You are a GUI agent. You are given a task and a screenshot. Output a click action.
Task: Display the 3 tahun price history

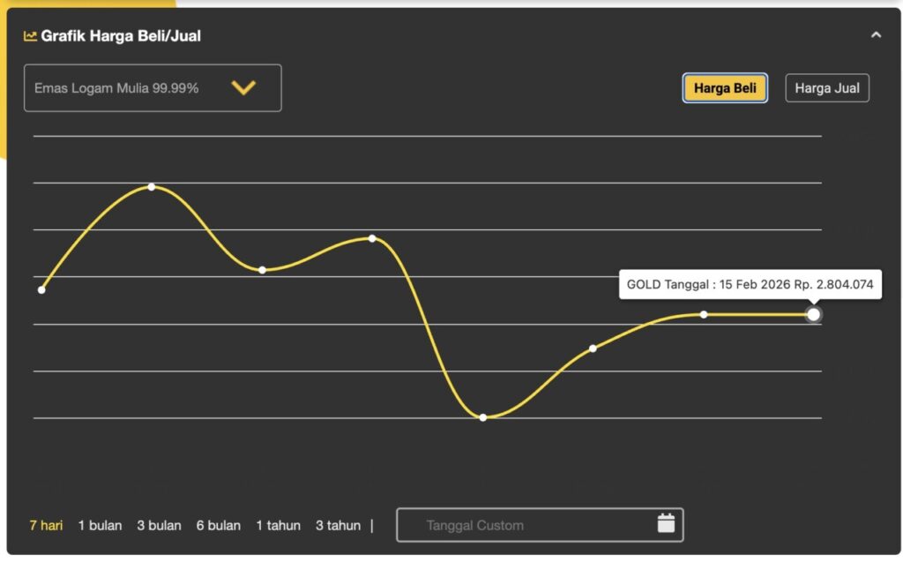click(338, 526)
